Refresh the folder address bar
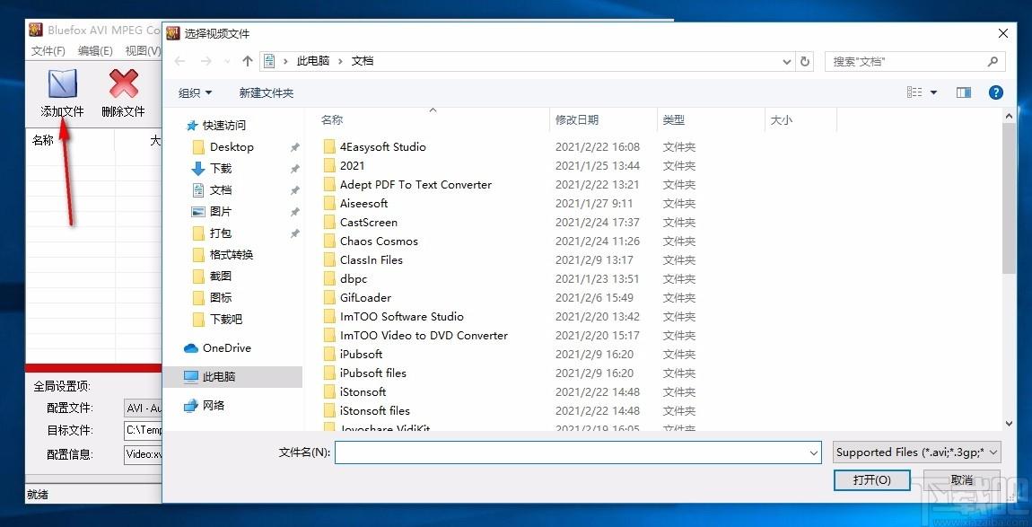The height and width of the screenshot is (527, 1032). [805, 61]
